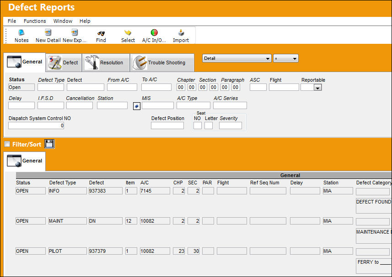Click the first Chapter 00 box

[181, 87]
